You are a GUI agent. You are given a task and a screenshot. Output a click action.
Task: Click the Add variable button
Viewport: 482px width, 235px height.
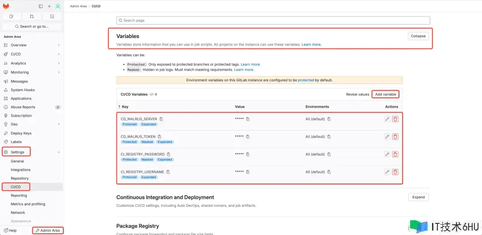tap(385, 94)
